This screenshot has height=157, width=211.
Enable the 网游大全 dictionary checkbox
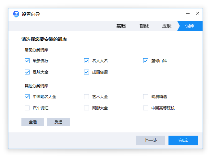click(x=87, y=108)
